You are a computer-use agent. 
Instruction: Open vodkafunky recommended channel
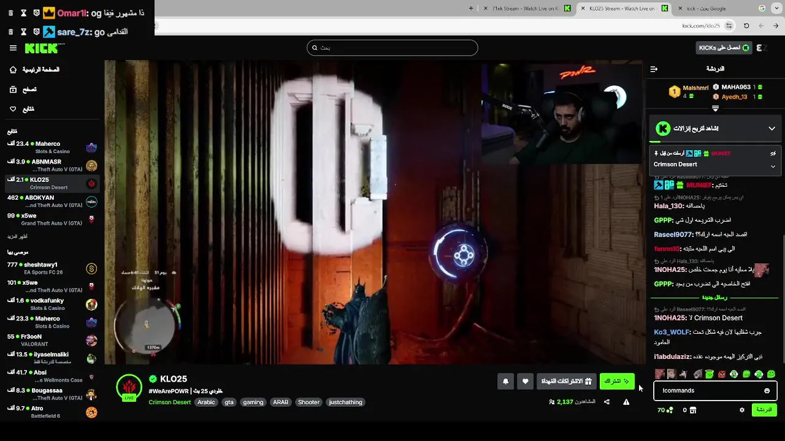click(x=53, y=304)
